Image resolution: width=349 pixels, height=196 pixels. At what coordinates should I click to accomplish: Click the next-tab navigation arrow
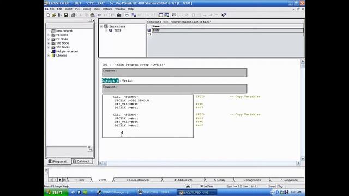pos(60,180)
